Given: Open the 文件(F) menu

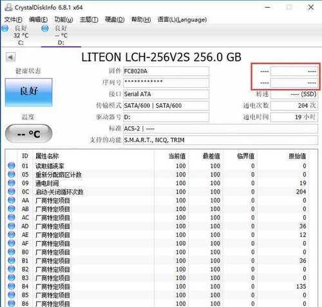Looking at the screenshot, I should pyautogui.click(x=14, y=20).
